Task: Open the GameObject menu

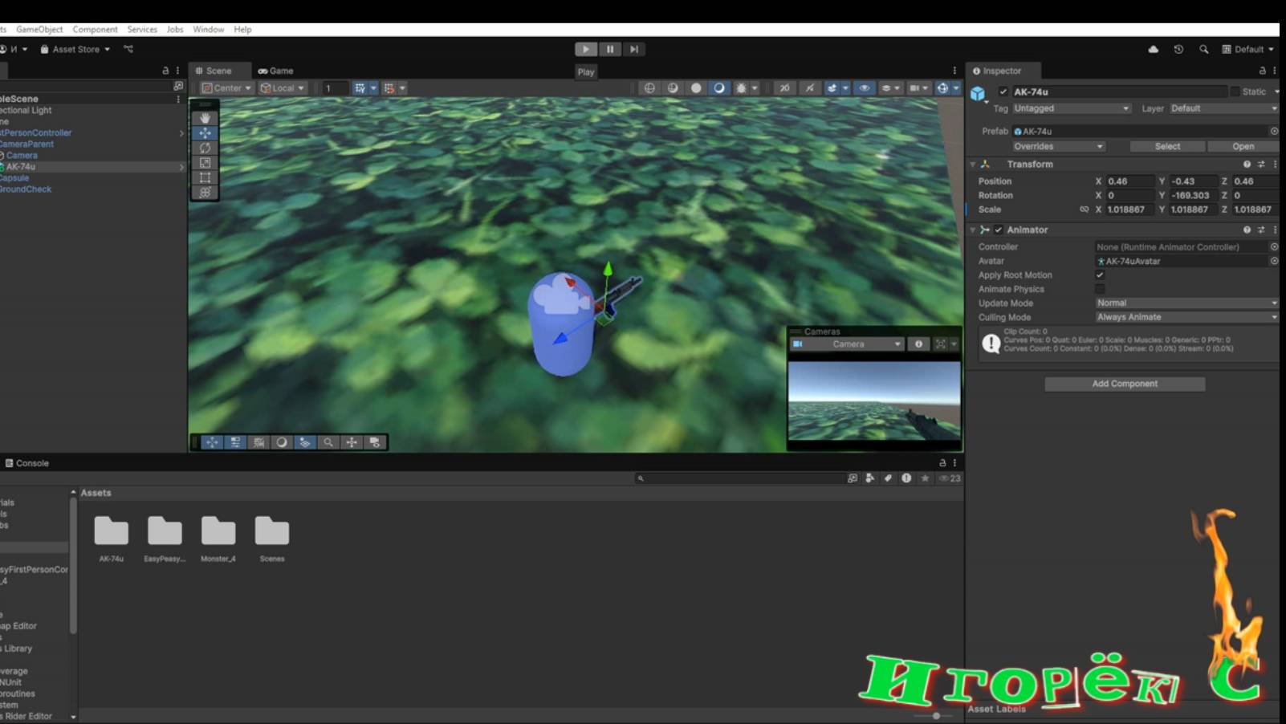Action: pos(39,29)
